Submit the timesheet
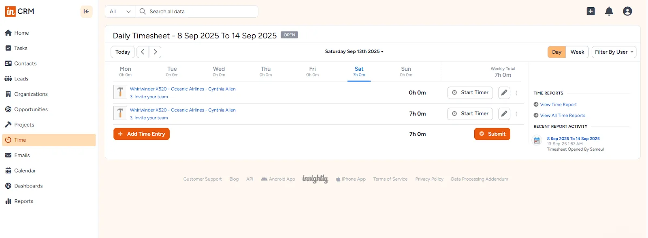 [x=492, y=134]
